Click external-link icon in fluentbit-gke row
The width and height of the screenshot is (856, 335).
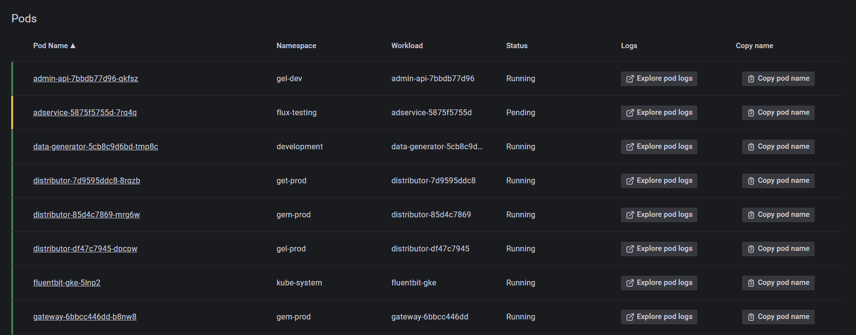point(630,283)
